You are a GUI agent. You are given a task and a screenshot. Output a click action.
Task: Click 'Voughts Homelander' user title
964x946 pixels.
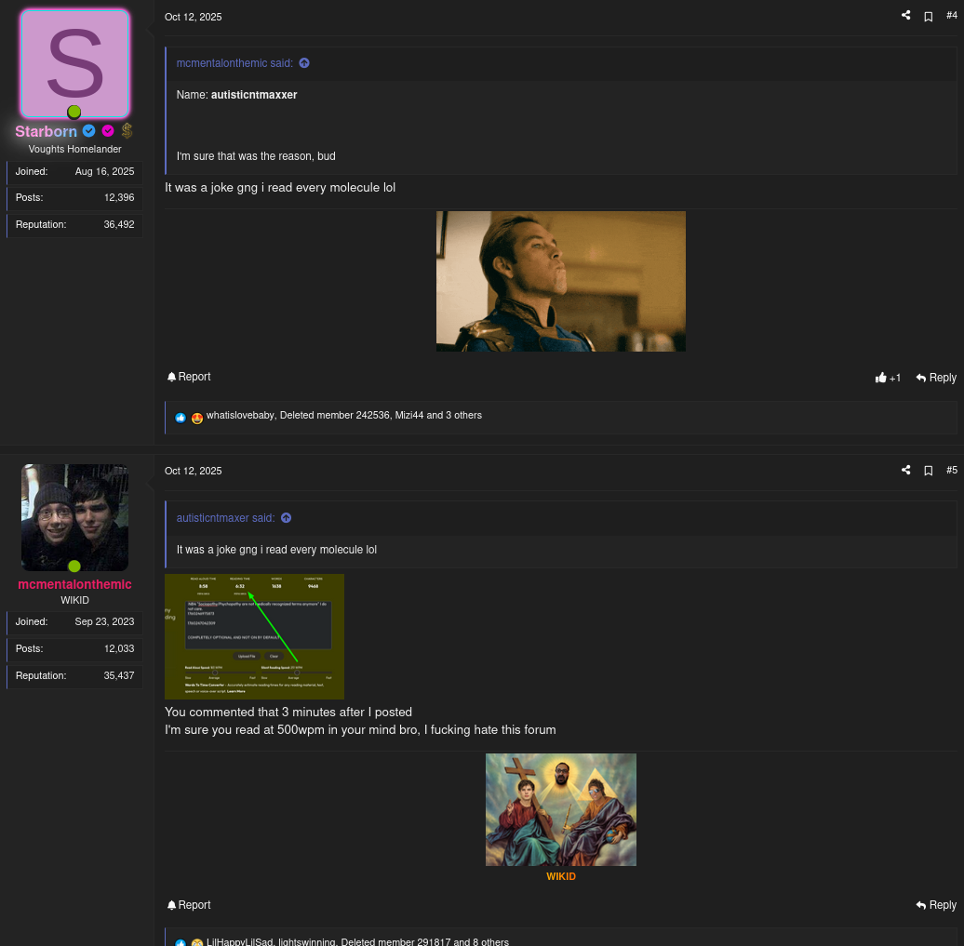(75, 149)
